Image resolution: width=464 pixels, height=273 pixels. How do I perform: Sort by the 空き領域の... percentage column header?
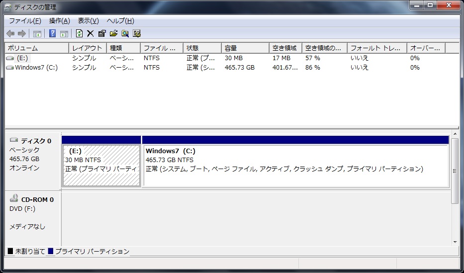click(325, 48)
